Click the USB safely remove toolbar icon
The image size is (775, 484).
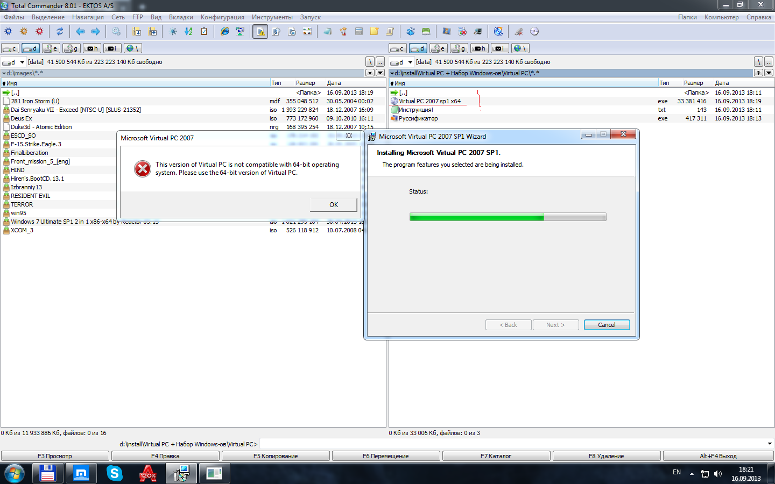coord(519,32)
